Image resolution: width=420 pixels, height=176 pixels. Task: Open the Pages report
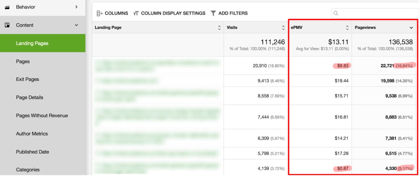[x=23, y=62]
